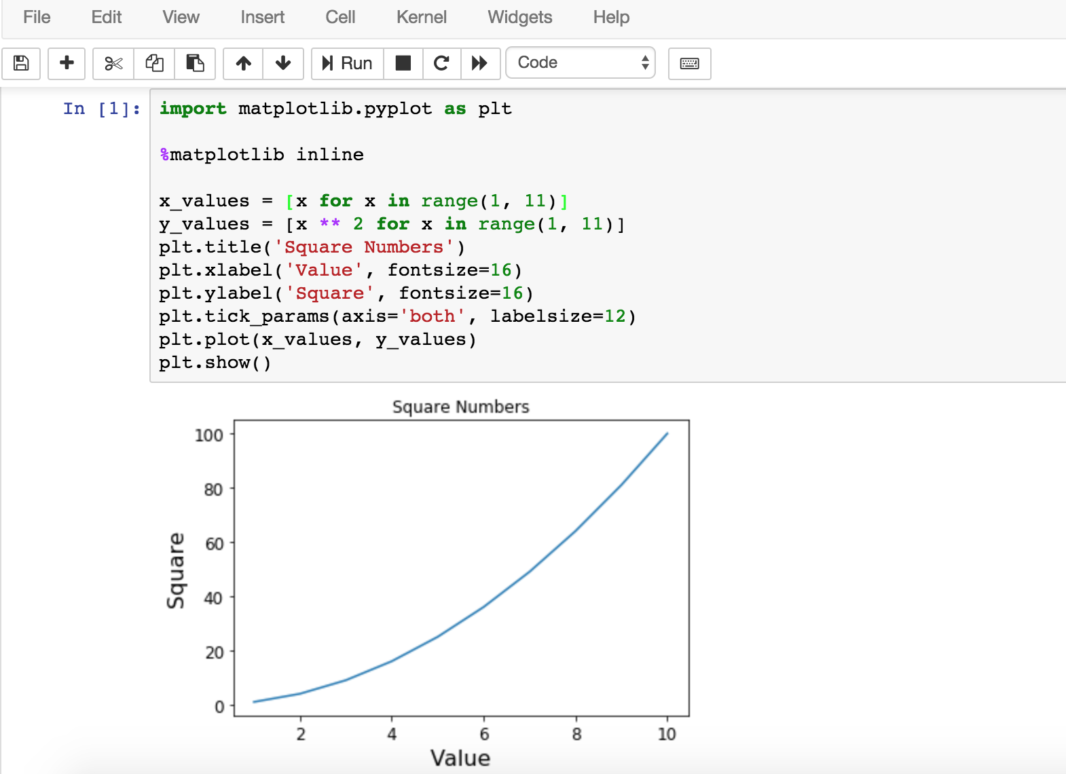This screenshot has width=1066, height=774.
Task: Click inside the code cell on plt.show() line
Action: coord(215,363)
